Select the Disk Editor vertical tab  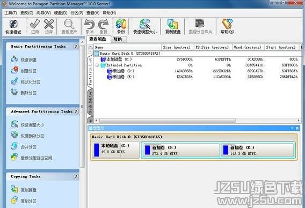click(x=90, y=102)
